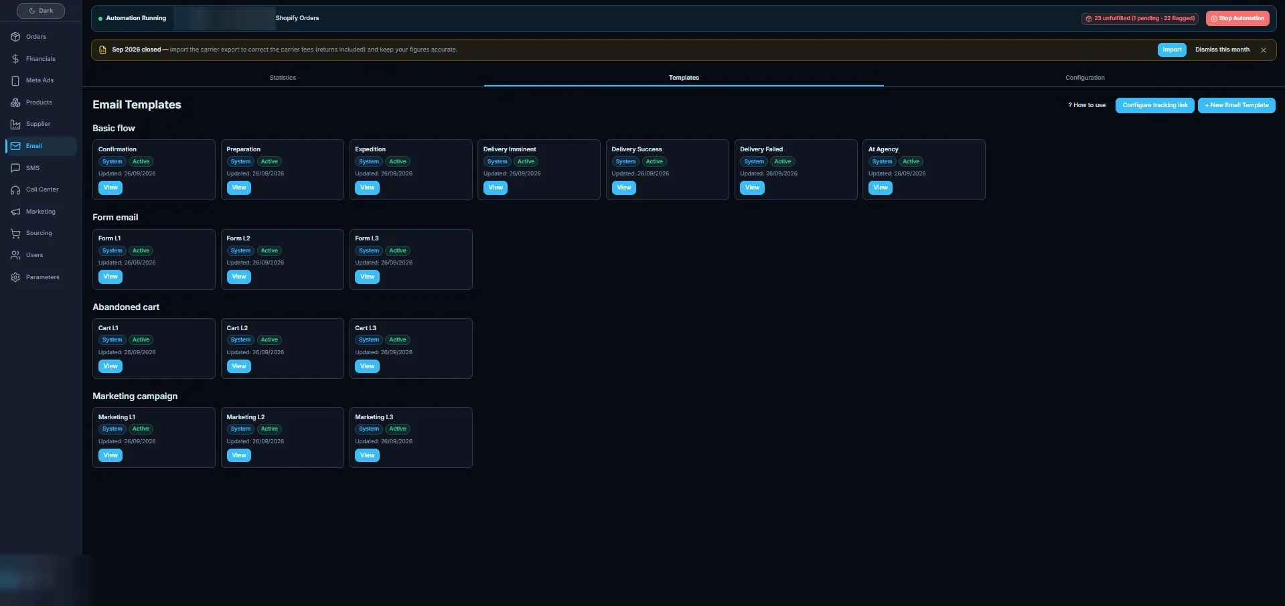The height and width of the screenshot is (606, 1285).
Task: Select the Templates tab
Action: coord(684,78)
